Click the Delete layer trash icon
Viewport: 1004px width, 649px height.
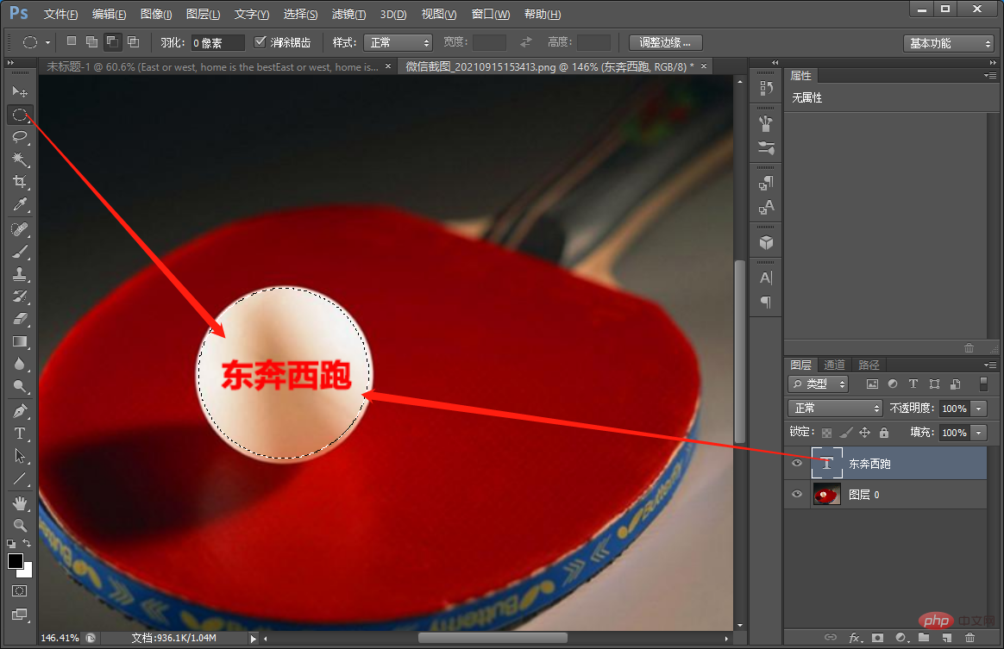coord(969,638)
